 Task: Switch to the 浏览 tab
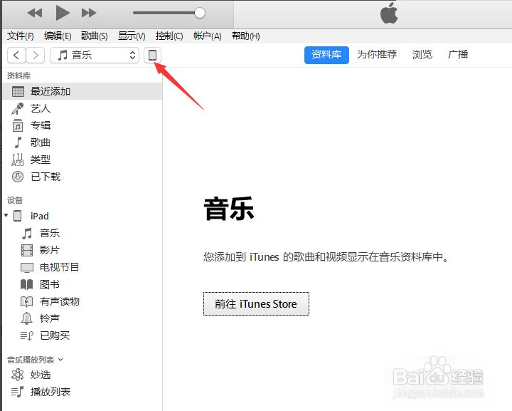[x=422, y=55]
